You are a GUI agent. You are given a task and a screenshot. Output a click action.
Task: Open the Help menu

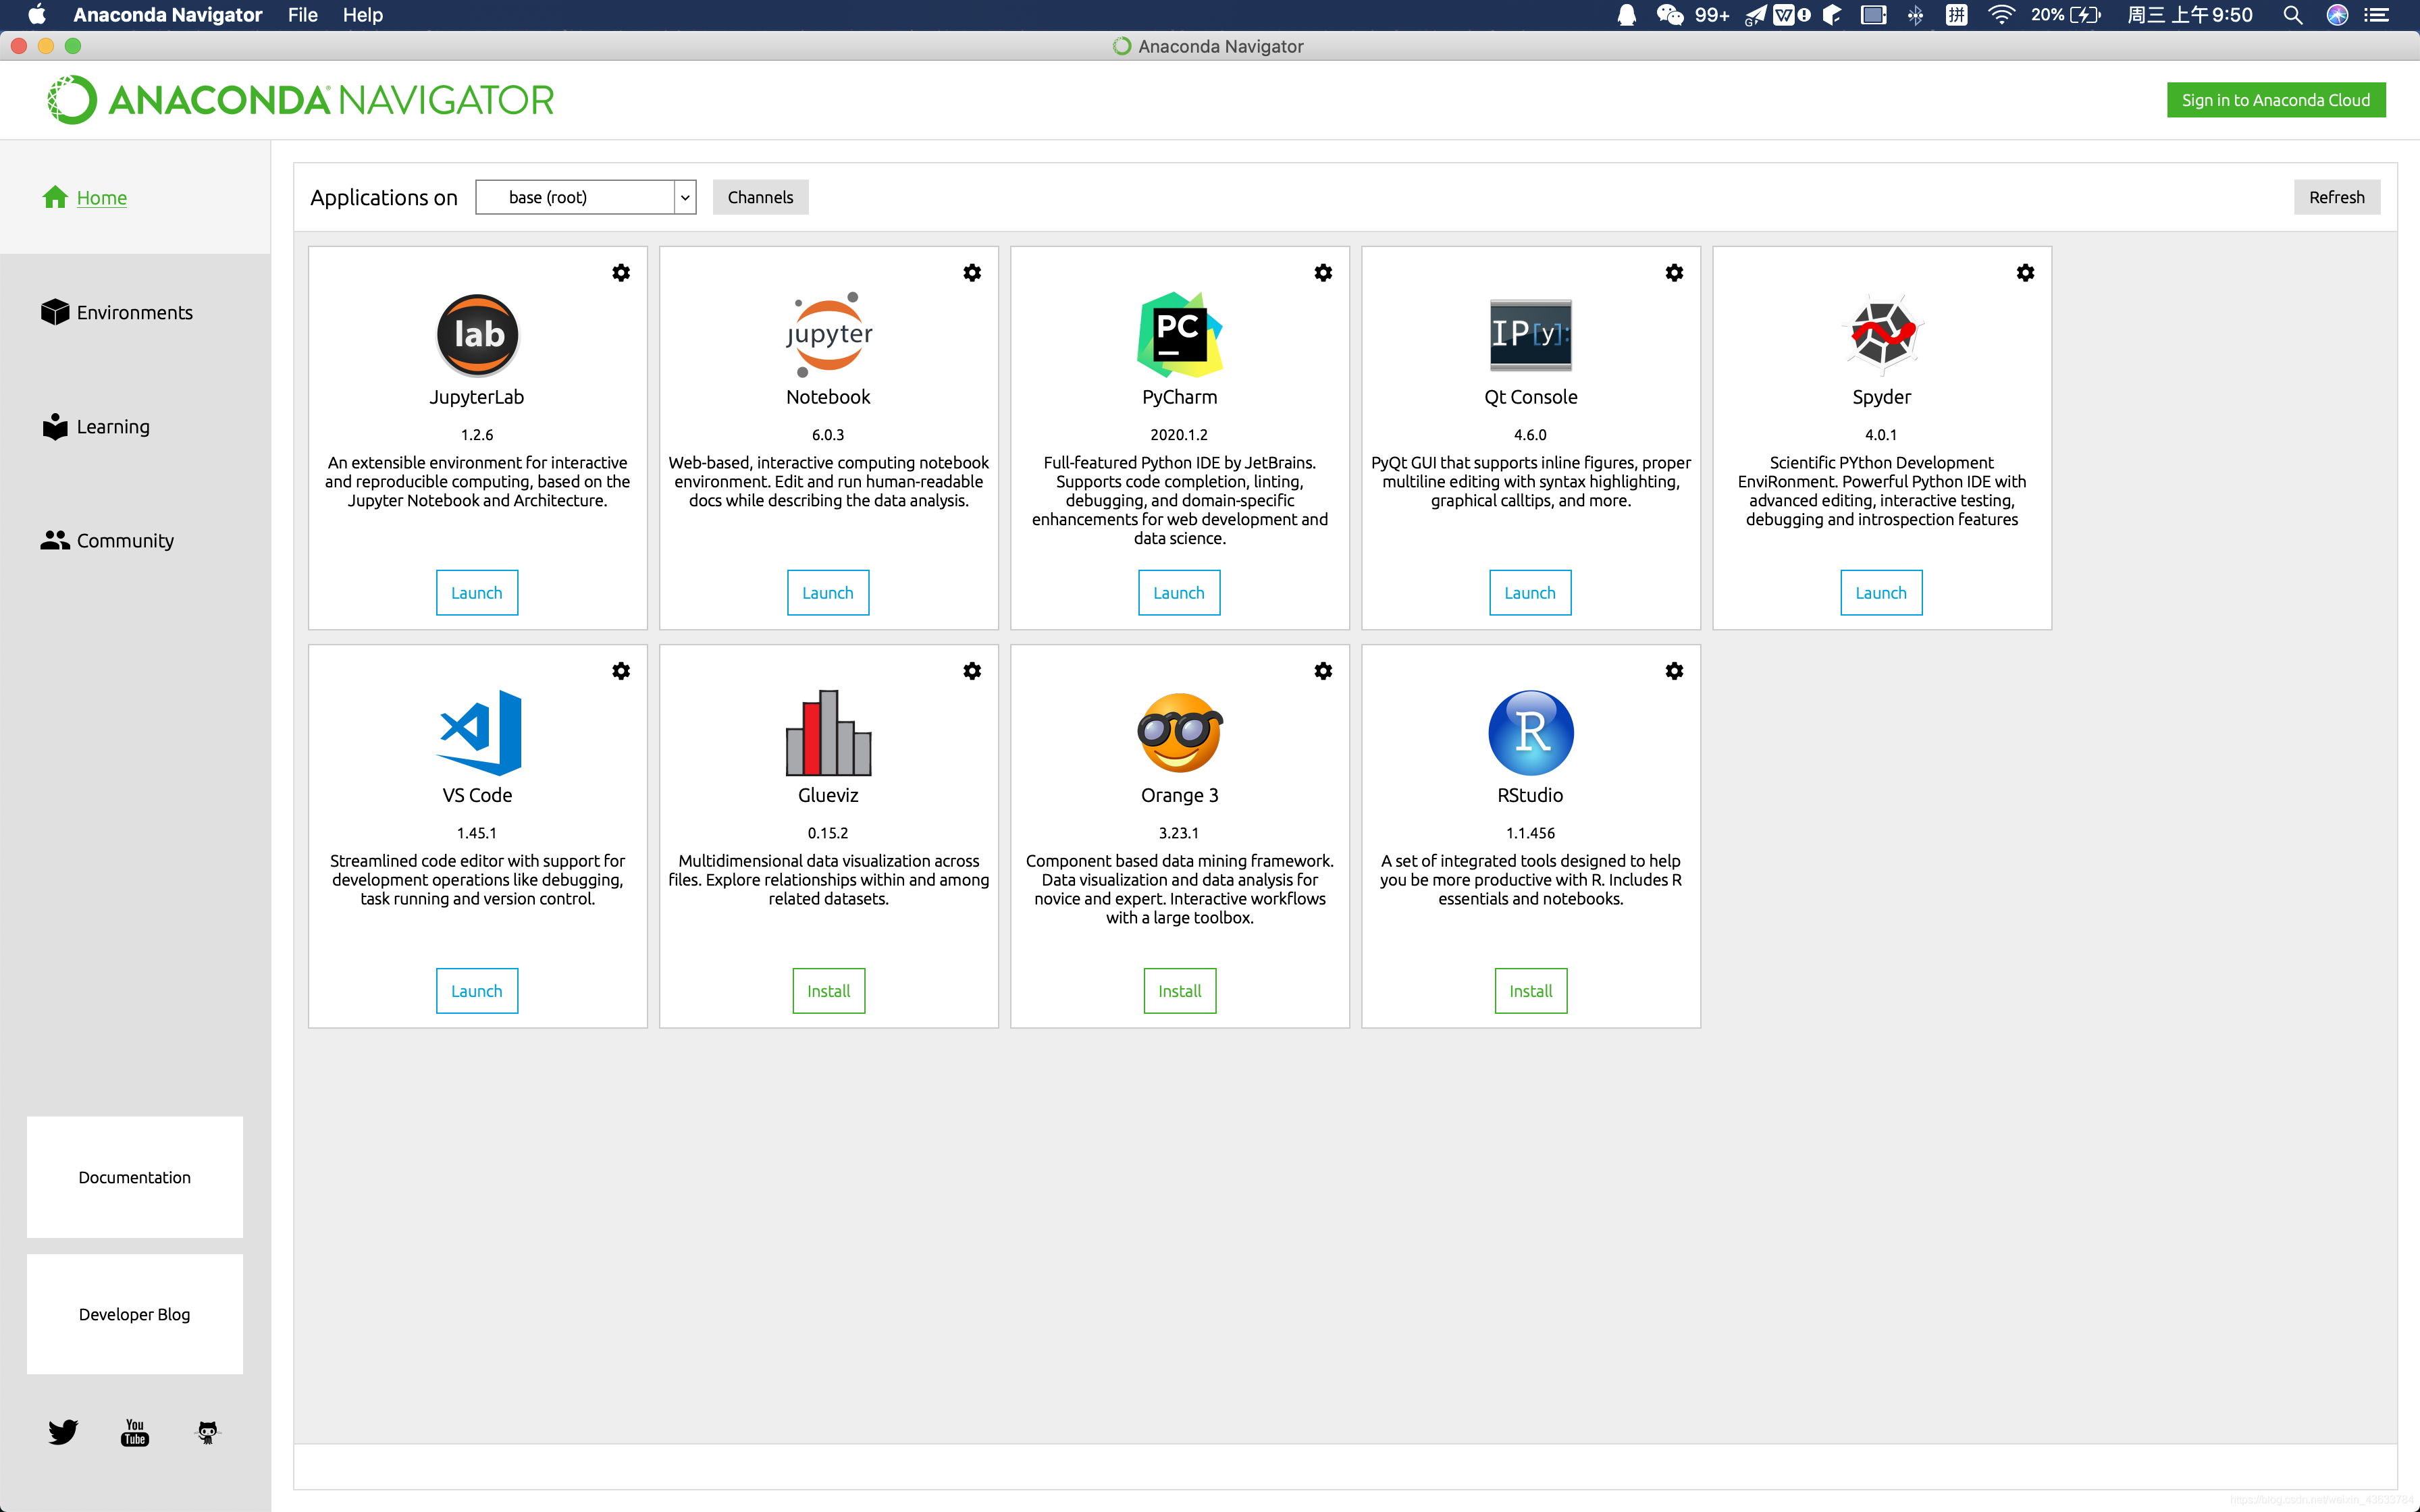pyautogui.click(x=362, y=15)
